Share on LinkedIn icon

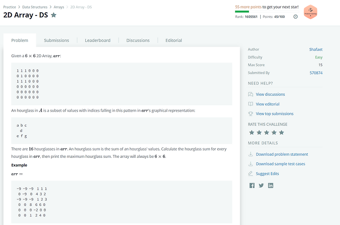point(271,186)
